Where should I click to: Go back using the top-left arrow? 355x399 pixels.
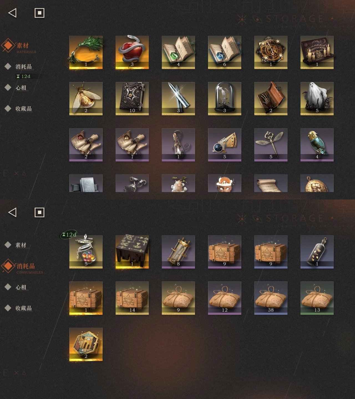coord(12,13)
